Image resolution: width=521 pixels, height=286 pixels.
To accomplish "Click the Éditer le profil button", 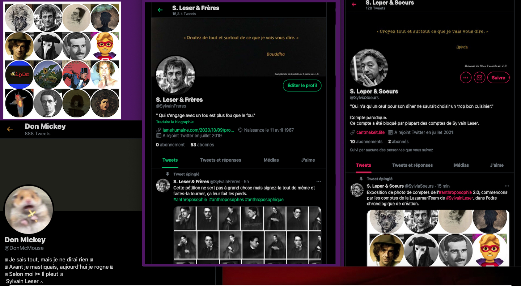I will point(302,86).
